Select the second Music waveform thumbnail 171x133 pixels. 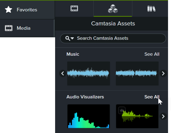pyautogui.click(x=137, y=73)
